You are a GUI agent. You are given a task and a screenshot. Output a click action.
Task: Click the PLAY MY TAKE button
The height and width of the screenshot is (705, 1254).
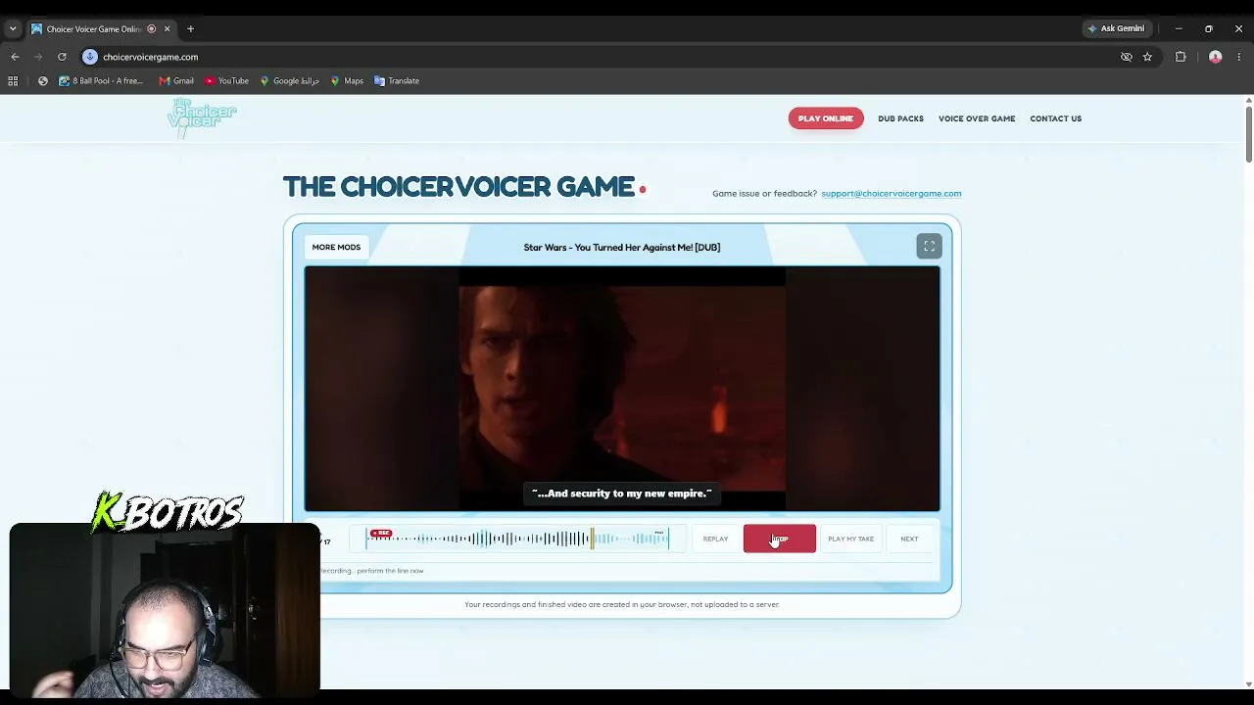(850, 539)
